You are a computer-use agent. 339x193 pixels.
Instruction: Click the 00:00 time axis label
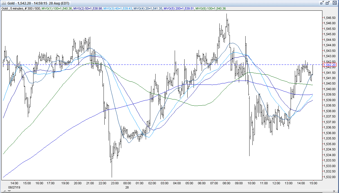point(127,183)
